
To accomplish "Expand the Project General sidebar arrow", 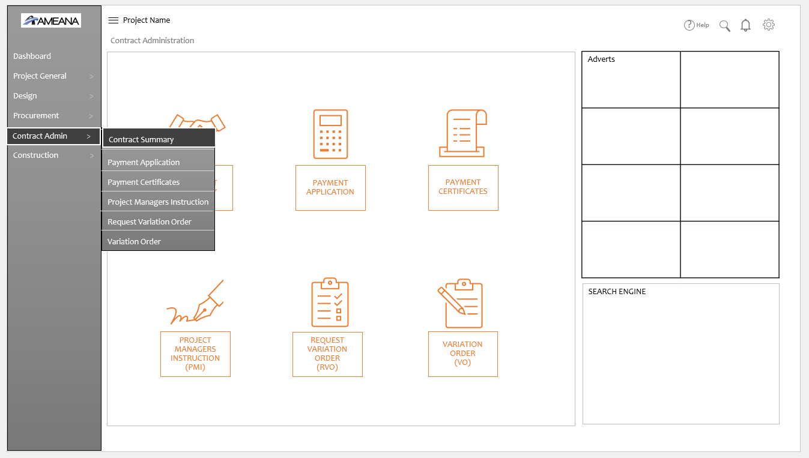I will point(91,76).
